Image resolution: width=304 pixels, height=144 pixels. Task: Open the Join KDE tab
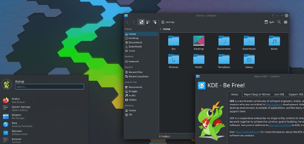(279, 94)
